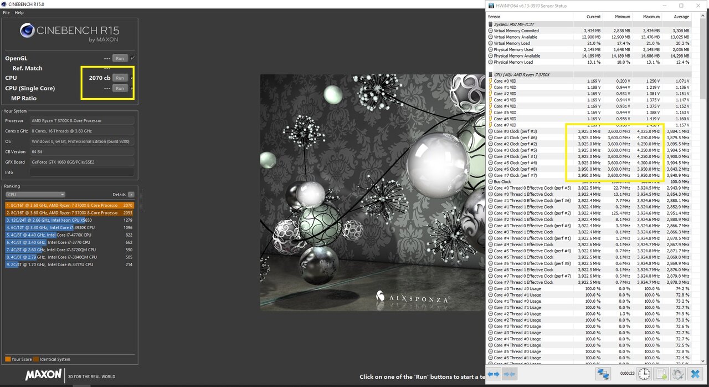Click the Processor field AMD Ryzen 7 3700X
709x387 pixels.
point(82,120)
